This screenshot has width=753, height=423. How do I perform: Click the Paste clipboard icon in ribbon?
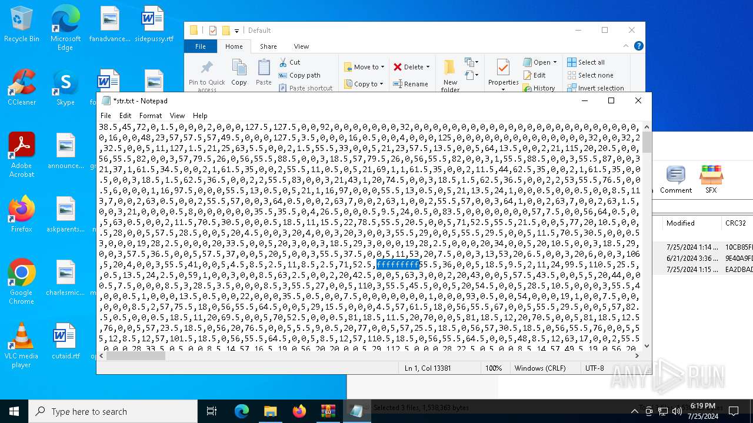pos(264,68)
